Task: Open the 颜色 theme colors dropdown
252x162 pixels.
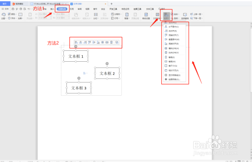Action: 12,14
